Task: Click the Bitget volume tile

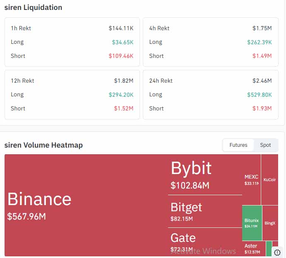Action: click(204, 211)
